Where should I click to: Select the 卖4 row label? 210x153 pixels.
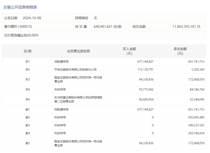tap(28, 133)
